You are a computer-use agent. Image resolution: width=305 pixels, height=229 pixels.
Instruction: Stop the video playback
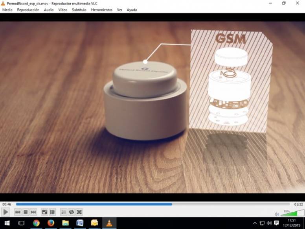(26, 212)
